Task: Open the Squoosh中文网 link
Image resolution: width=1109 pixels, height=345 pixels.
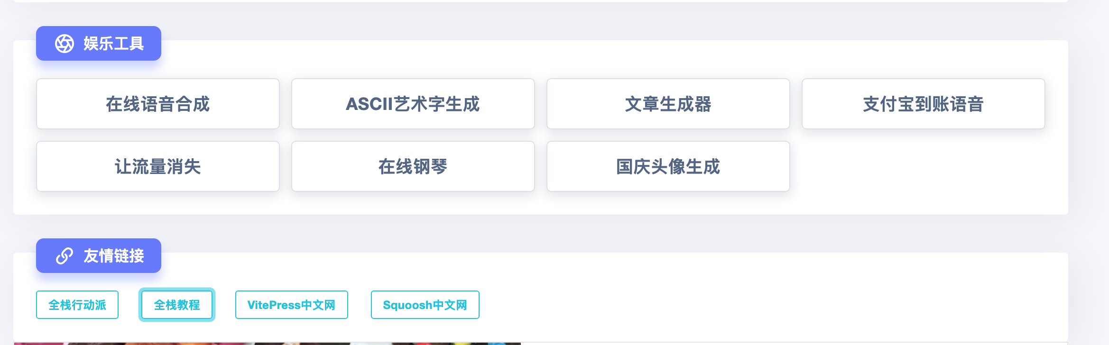Action: (425, 305)
